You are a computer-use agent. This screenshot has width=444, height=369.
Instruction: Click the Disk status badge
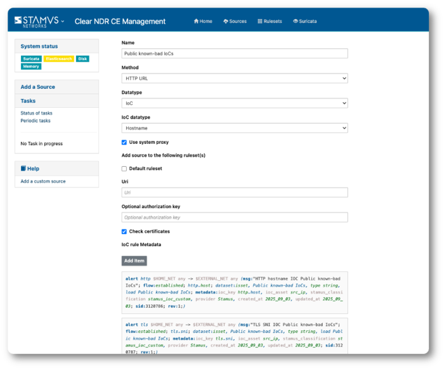point(82,59)
